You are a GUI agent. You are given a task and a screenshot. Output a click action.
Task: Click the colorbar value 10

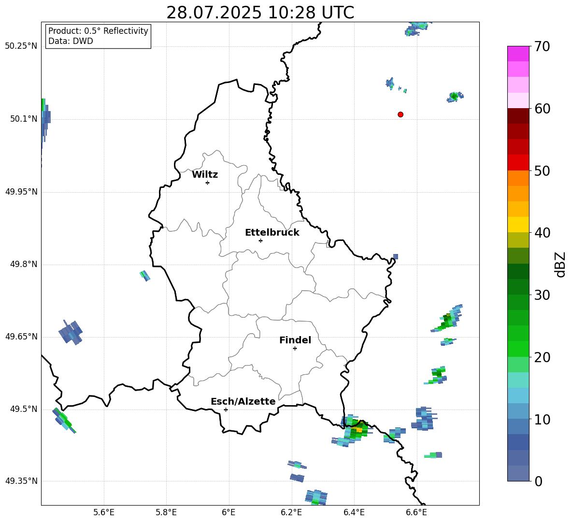tap(542, 420)
